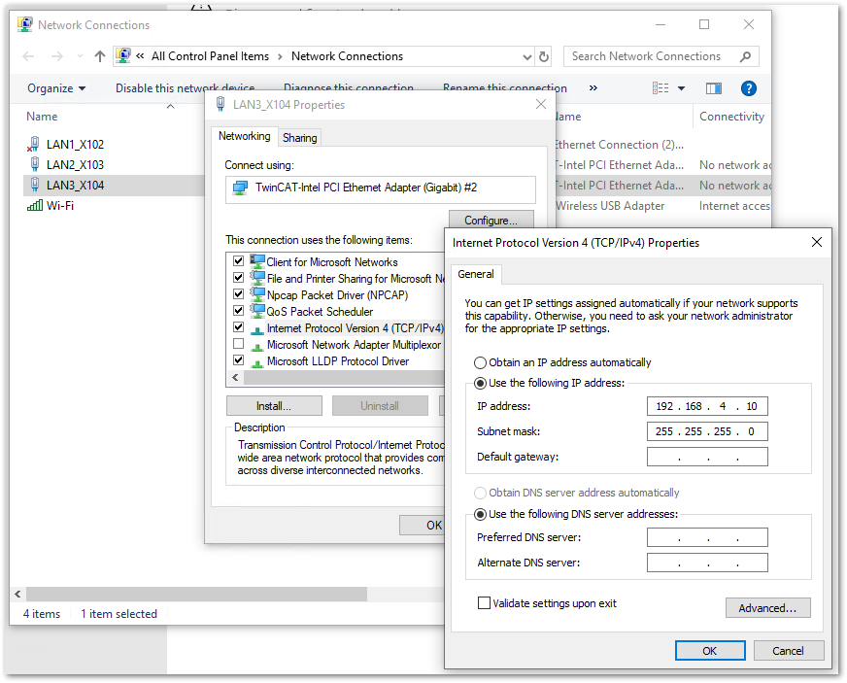
Task: Close the TCP/IPv4 Properties dialog
Action: pyautogui.click(x=817, y=242)
